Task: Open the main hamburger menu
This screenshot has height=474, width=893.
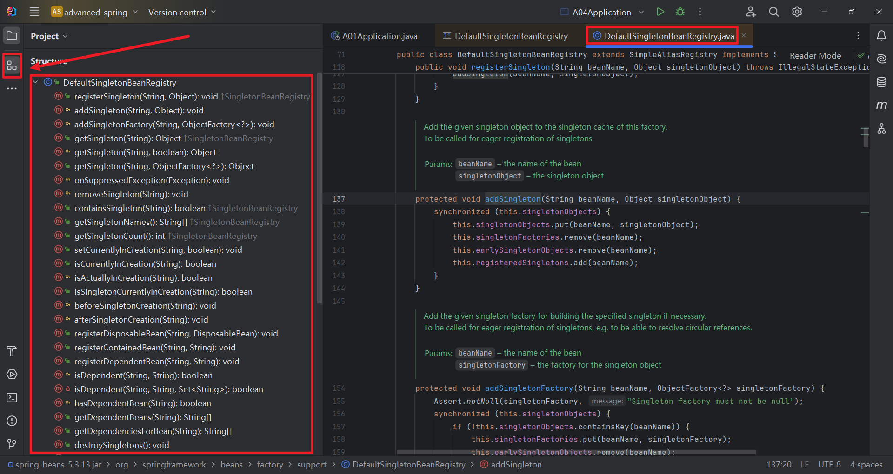Action: click(x=34, y=12)
